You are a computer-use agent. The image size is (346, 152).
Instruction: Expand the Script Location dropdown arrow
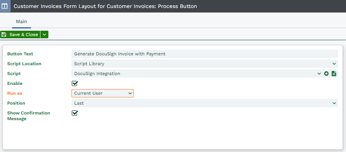334,64
